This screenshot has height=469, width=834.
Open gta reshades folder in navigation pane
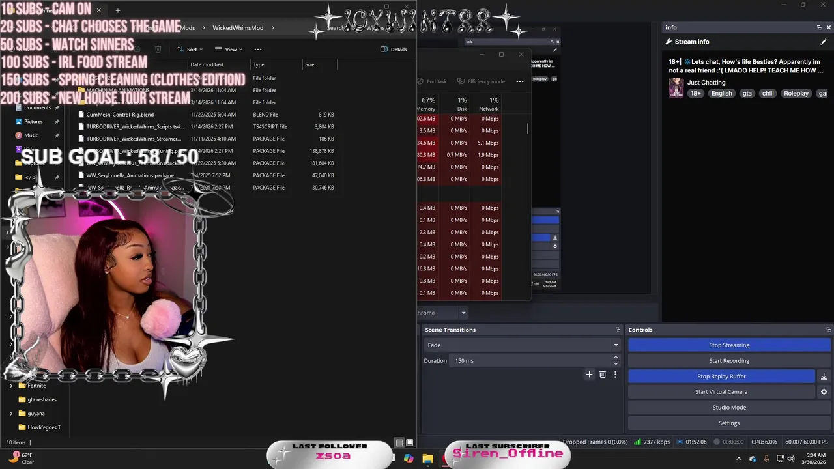click(x=42, y=399)
